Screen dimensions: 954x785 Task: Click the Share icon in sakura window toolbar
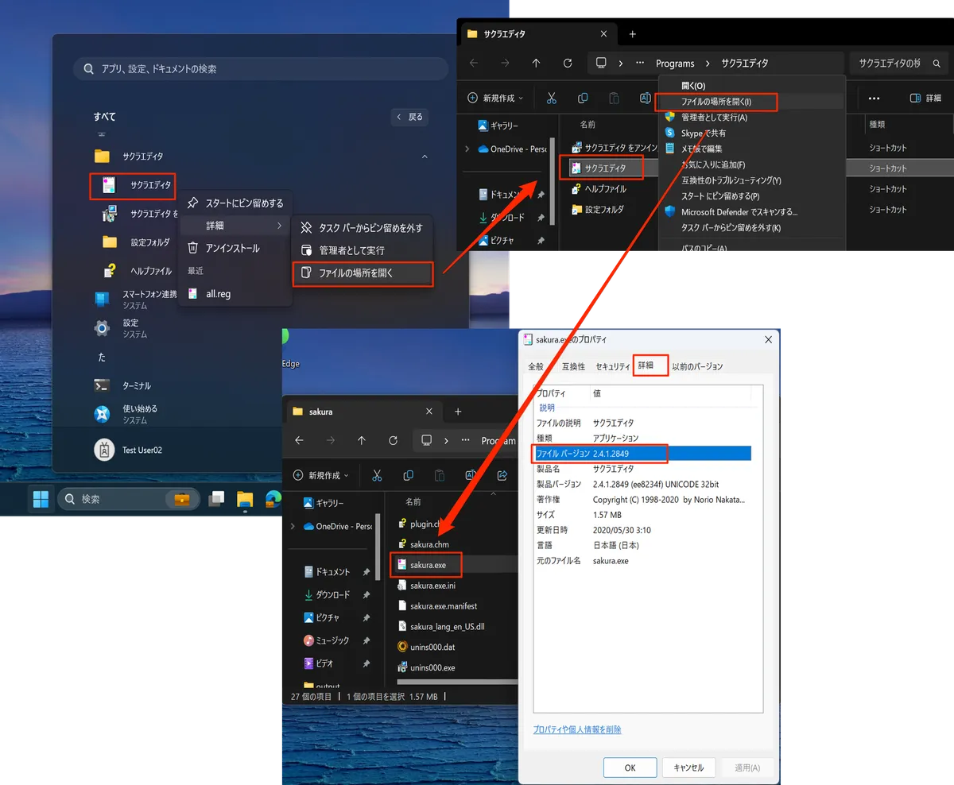pos(502,475)
